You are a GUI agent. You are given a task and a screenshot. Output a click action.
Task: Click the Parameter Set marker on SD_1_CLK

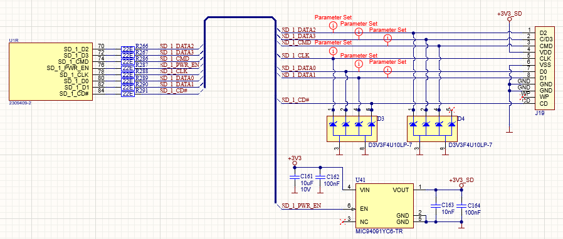pyautogui.click(x=333, y=51)
